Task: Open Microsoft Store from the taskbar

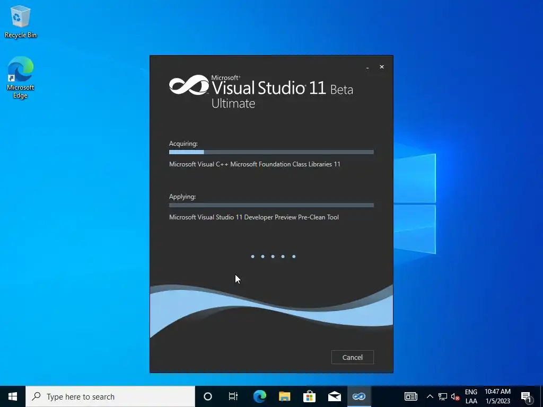Action: [x=309, y=396]
